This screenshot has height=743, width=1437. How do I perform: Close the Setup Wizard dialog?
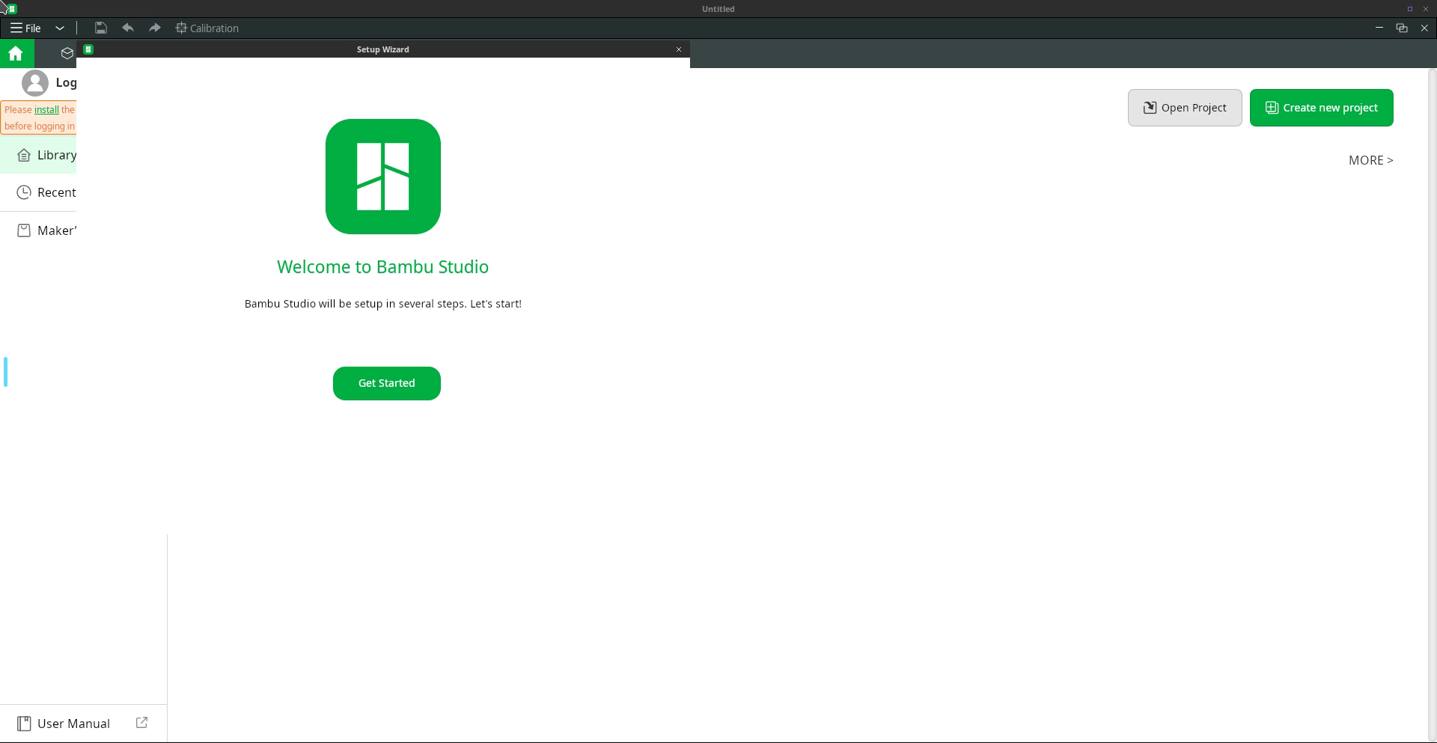679,49
